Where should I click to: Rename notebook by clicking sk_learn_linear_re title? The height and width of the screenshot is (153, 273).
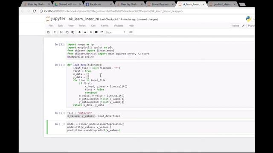click(84, 19)
